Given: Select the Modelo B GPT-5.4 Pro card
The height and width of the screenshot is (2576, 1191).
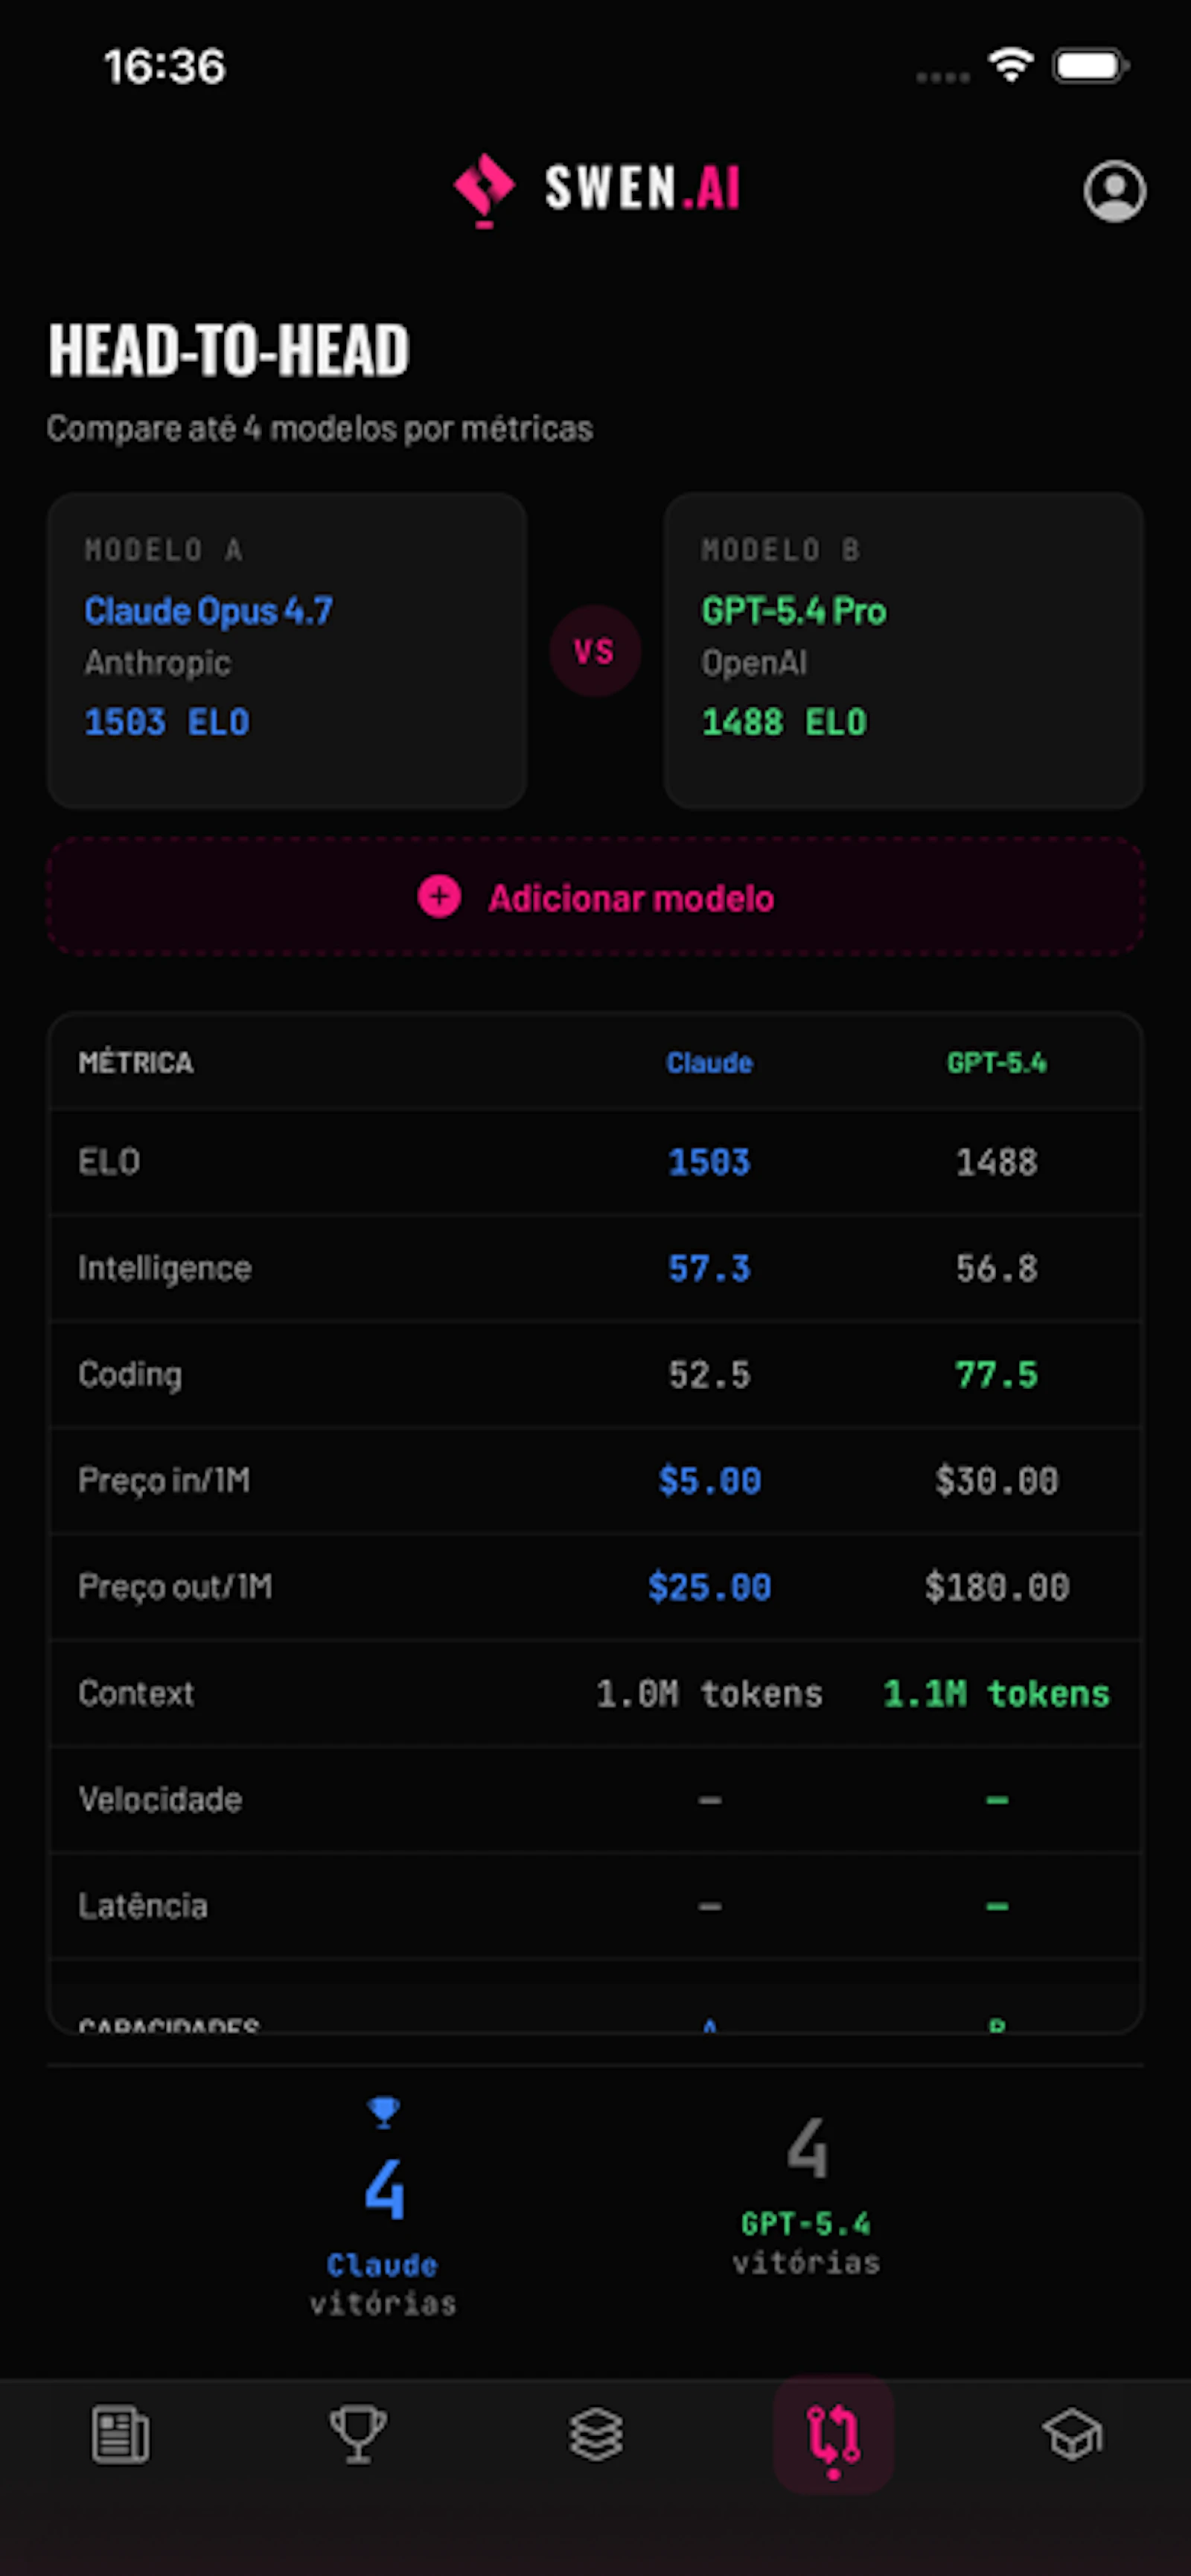Looking at the screenshot, I should coord(903,650).
